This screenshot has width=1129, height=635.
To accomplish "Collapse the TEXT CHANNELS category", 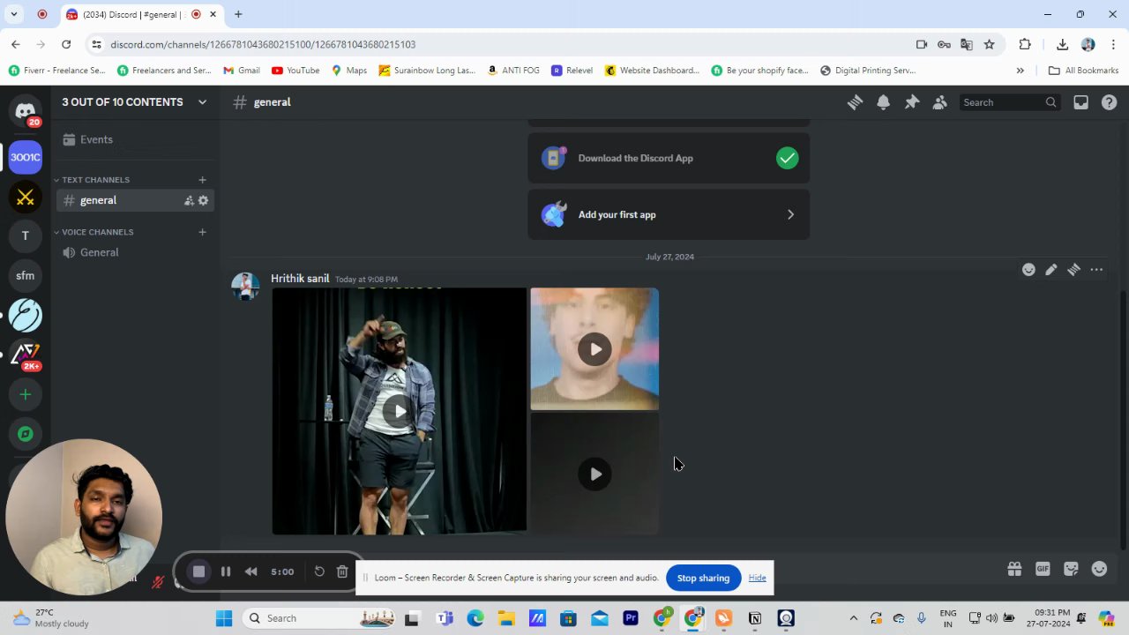I will [x=95, y=180].
